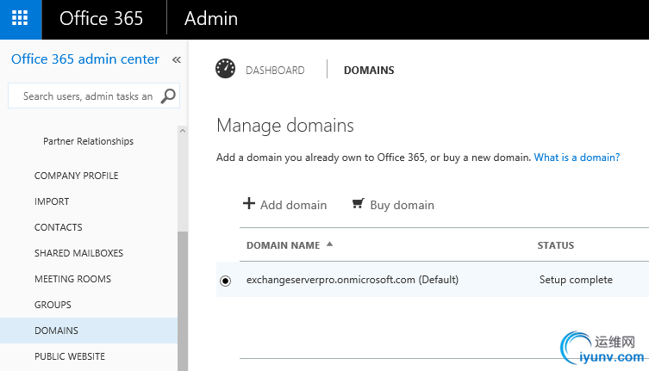This screenshot has height=371, width=649.
Task: Click the DOMAINS breadcrumb label
Action: pyautogui.click(x=369, y=71)
